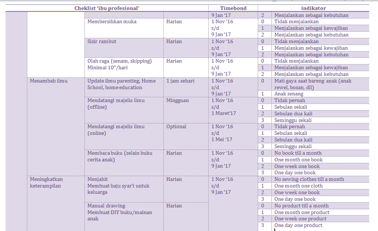Screen dimensions: 378x231
Task: Select the 'Sisir rambut' cell
Action: (124, 48)
